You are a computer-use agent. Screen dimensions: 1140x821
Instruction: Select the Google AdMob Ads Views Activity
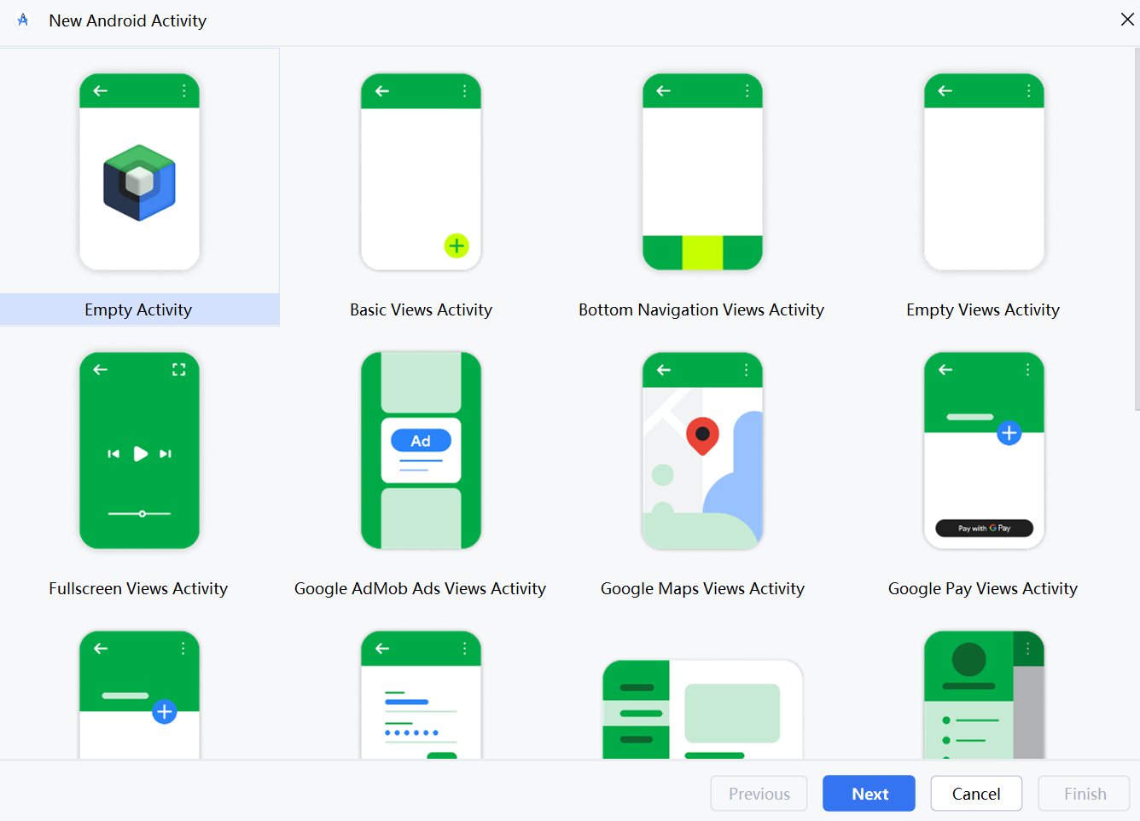[421, 450]
